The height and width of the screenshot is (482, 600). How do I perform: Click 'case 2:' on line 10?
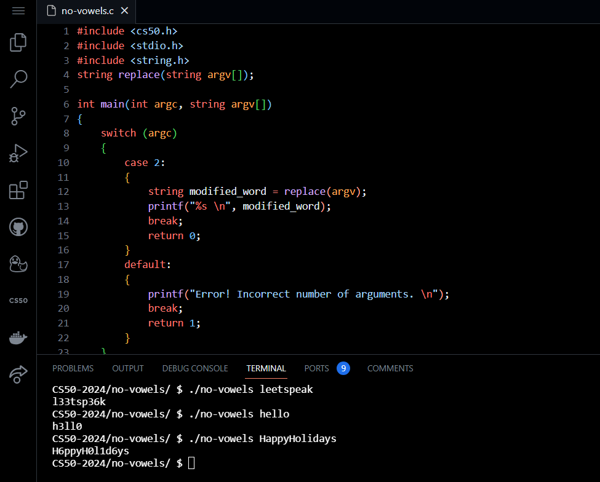(x=145, y=163)
